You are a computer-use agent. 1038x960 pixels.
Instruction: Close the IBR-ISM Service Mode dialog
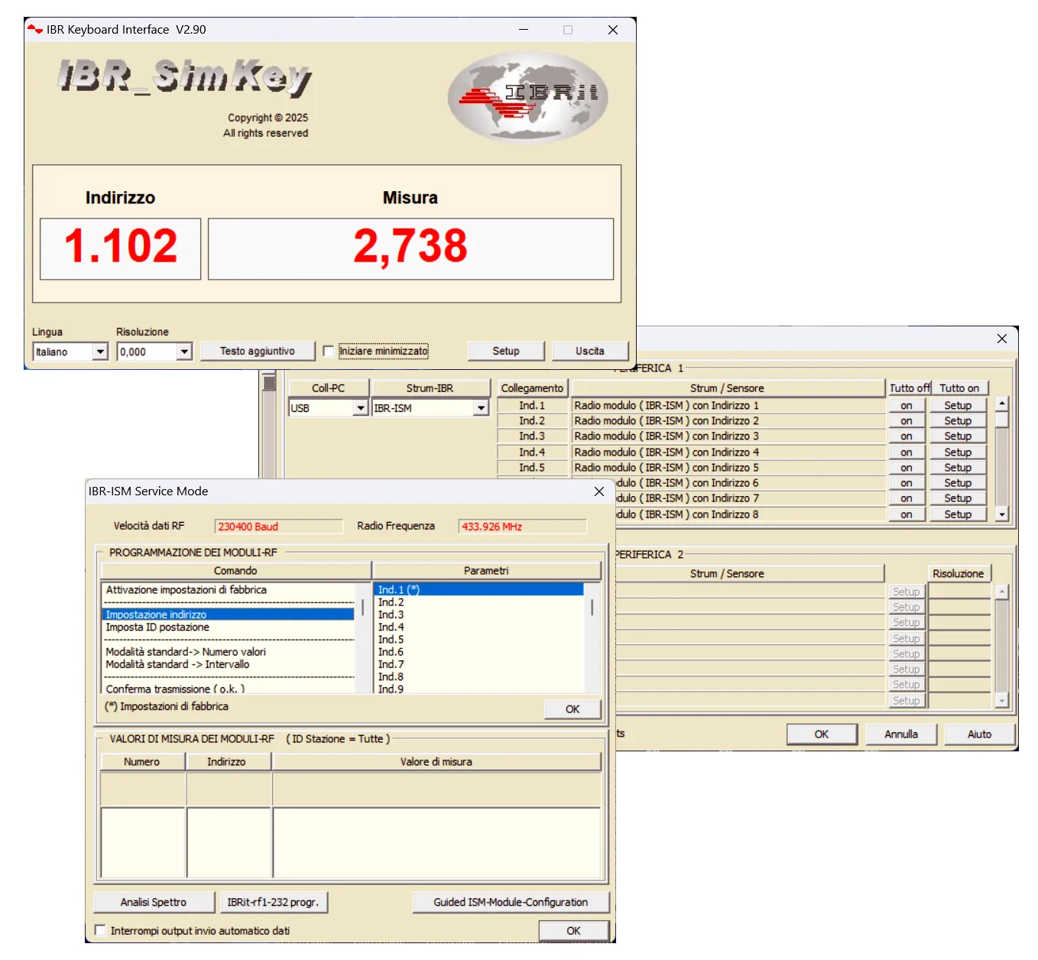(599, 491)
